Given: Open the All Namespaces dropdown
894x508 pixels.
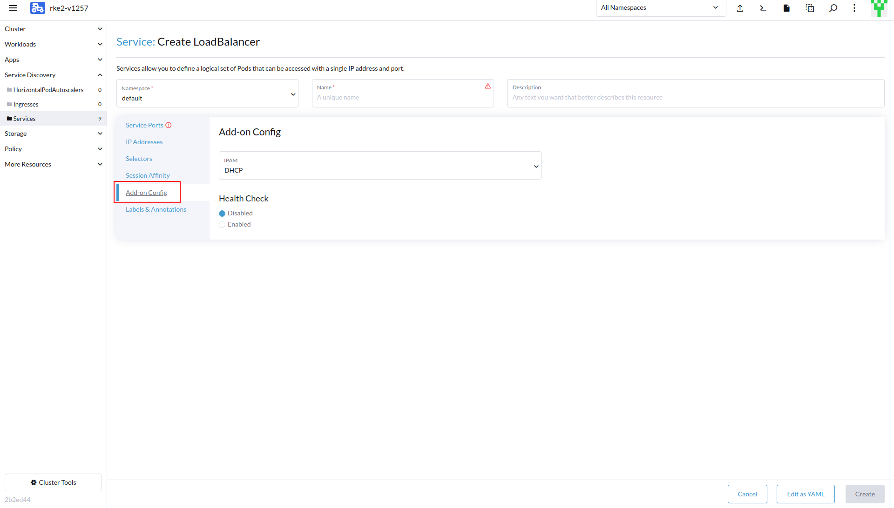Looking at the screenshot, I should pos(660,7).
